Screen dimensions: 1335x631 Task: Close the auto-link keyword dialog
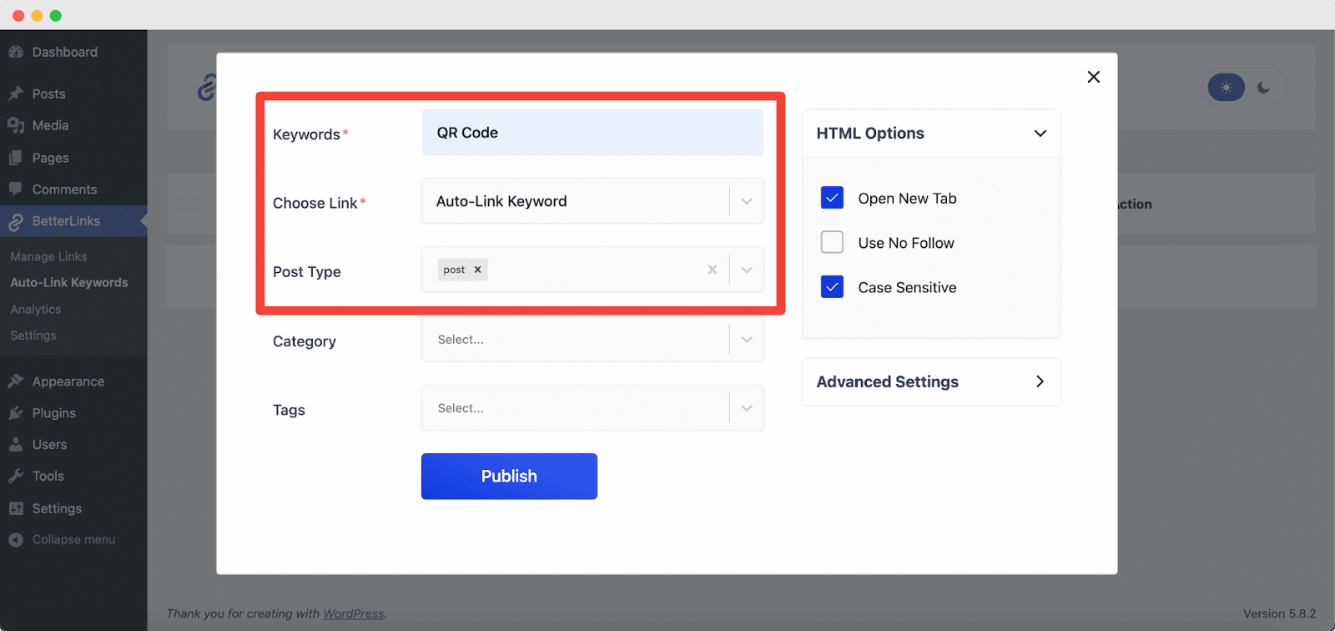(1093, 77)
